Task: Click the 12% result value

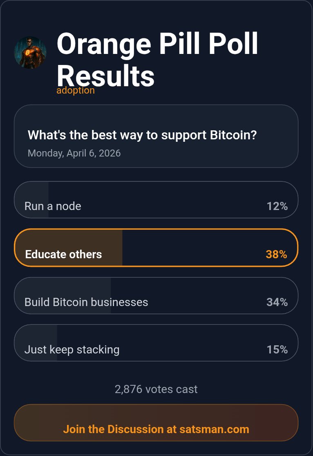Action: pyautogui.click(x=277, y=206)
